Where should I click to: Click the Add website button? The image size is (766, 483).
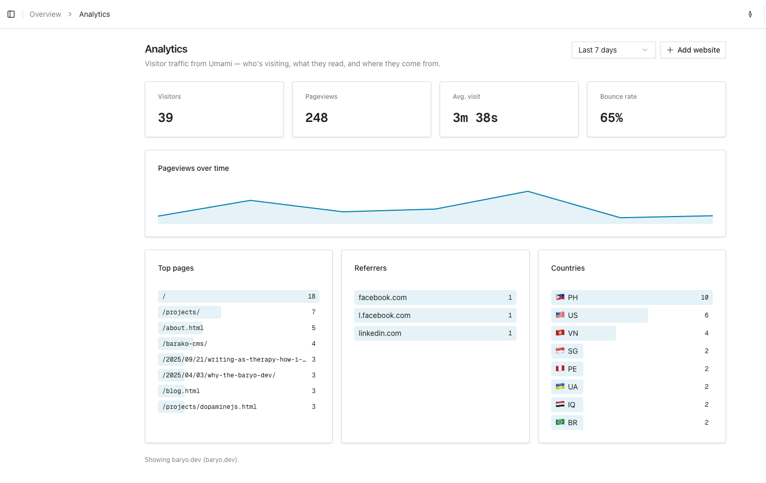pyautogui.click(x=693, y=50)
